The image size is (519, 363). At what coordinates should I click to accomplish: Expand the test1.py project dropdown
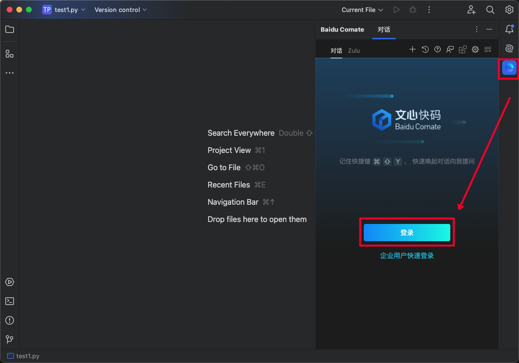pyautogui.click(x=70, y=10)
